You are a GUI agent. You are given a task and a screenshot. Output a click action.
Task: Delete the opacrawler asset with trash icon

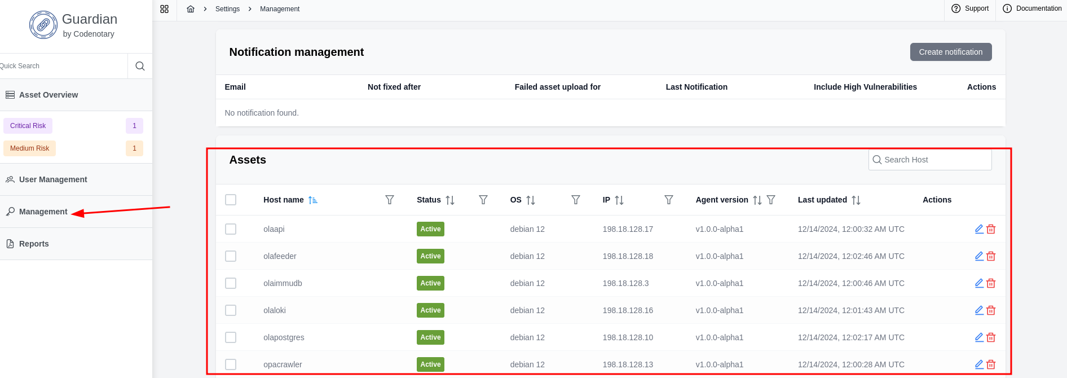(x=991, y=364)
